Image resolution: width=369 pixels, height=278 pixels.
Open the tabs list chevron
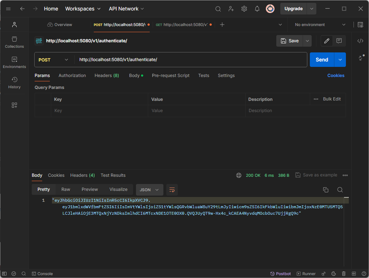click(x=280, y=25)
